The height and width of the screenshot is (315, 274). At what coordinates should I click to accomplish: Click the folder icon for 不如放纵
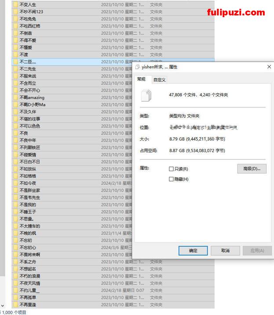tap(15, 169)
